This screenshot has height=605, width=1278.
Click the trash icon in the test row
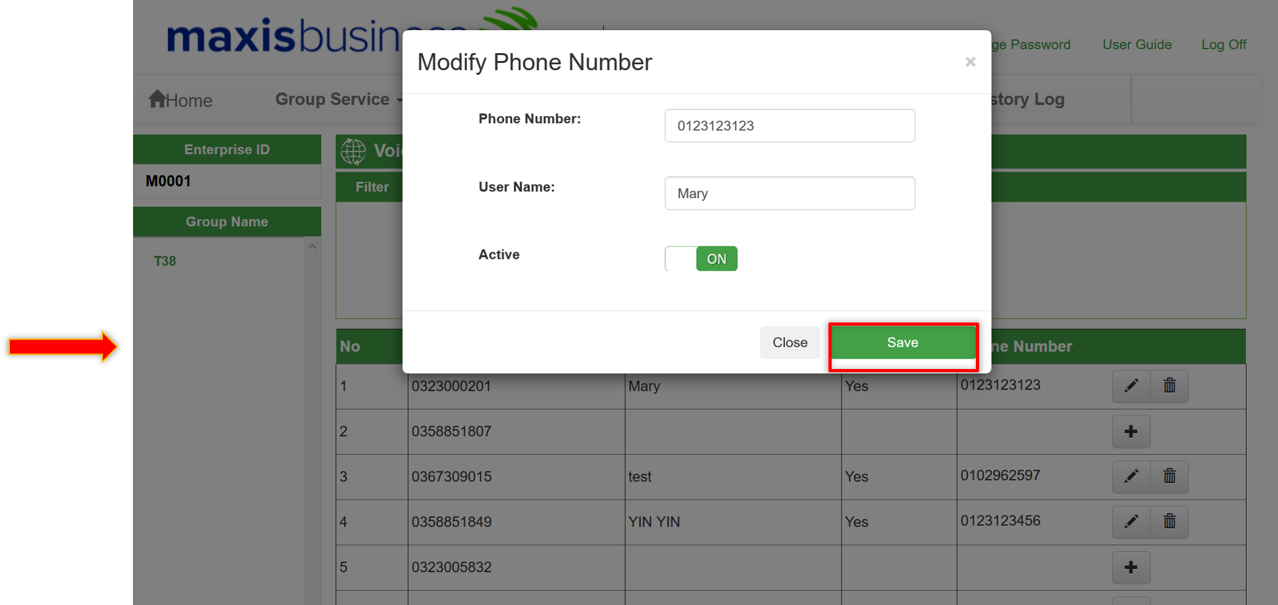click(x=1169, y=476)
